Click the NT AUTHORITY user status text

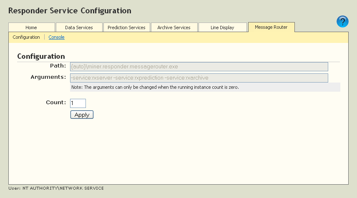[56, 188]
